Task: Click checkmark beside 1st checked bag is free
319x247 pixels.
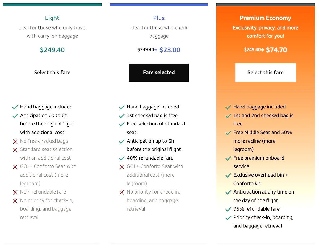Action: click(122, 116)
